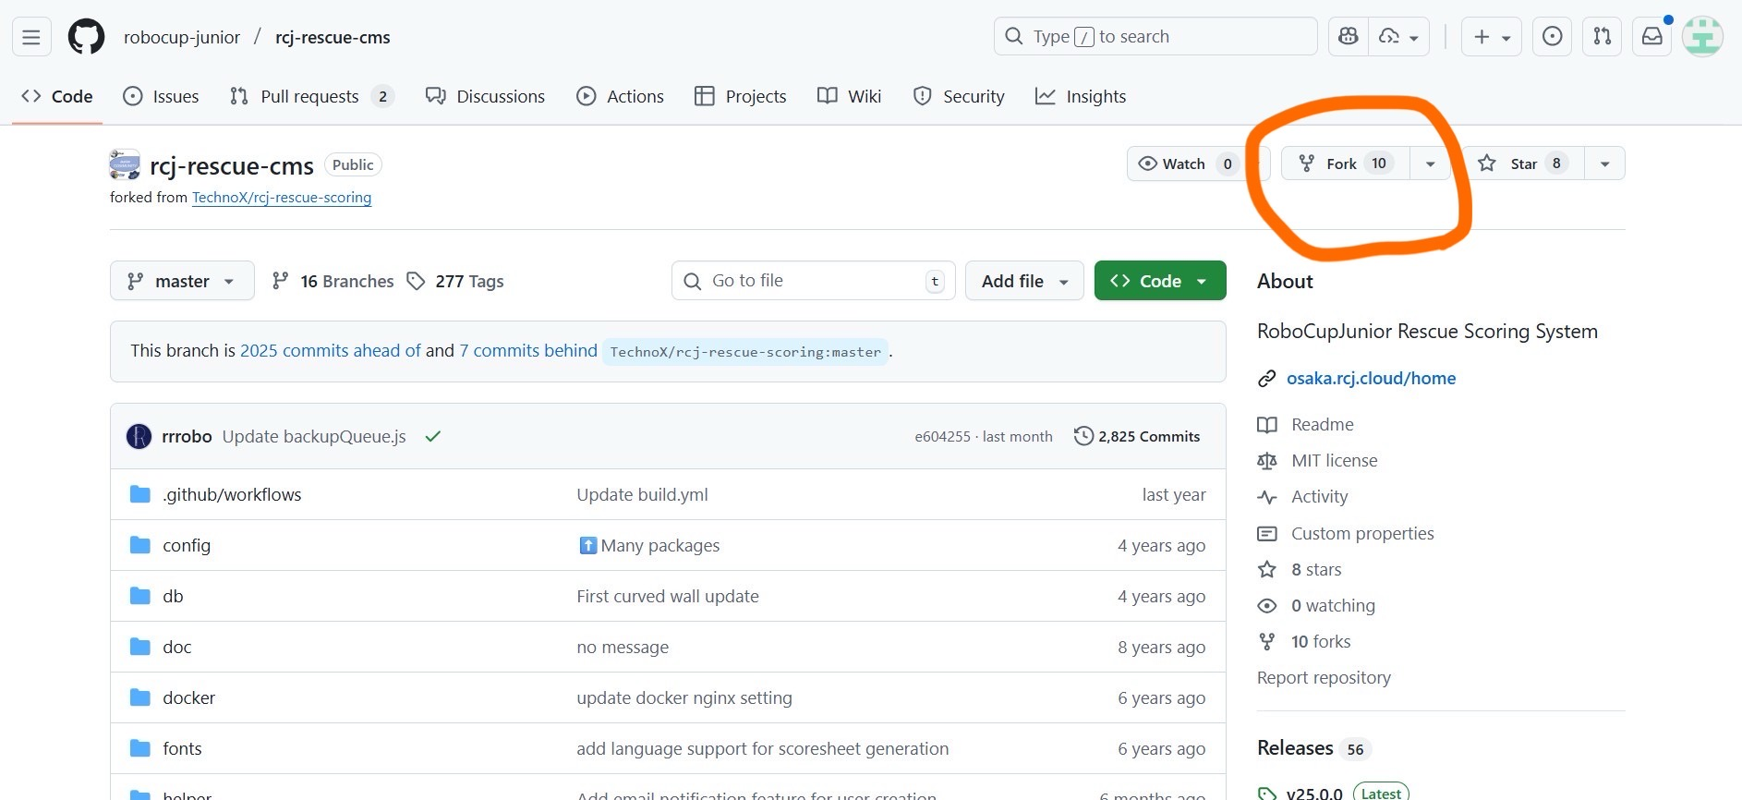Open the create new plus menu

pyautogui.click(x=1492, y=37)
